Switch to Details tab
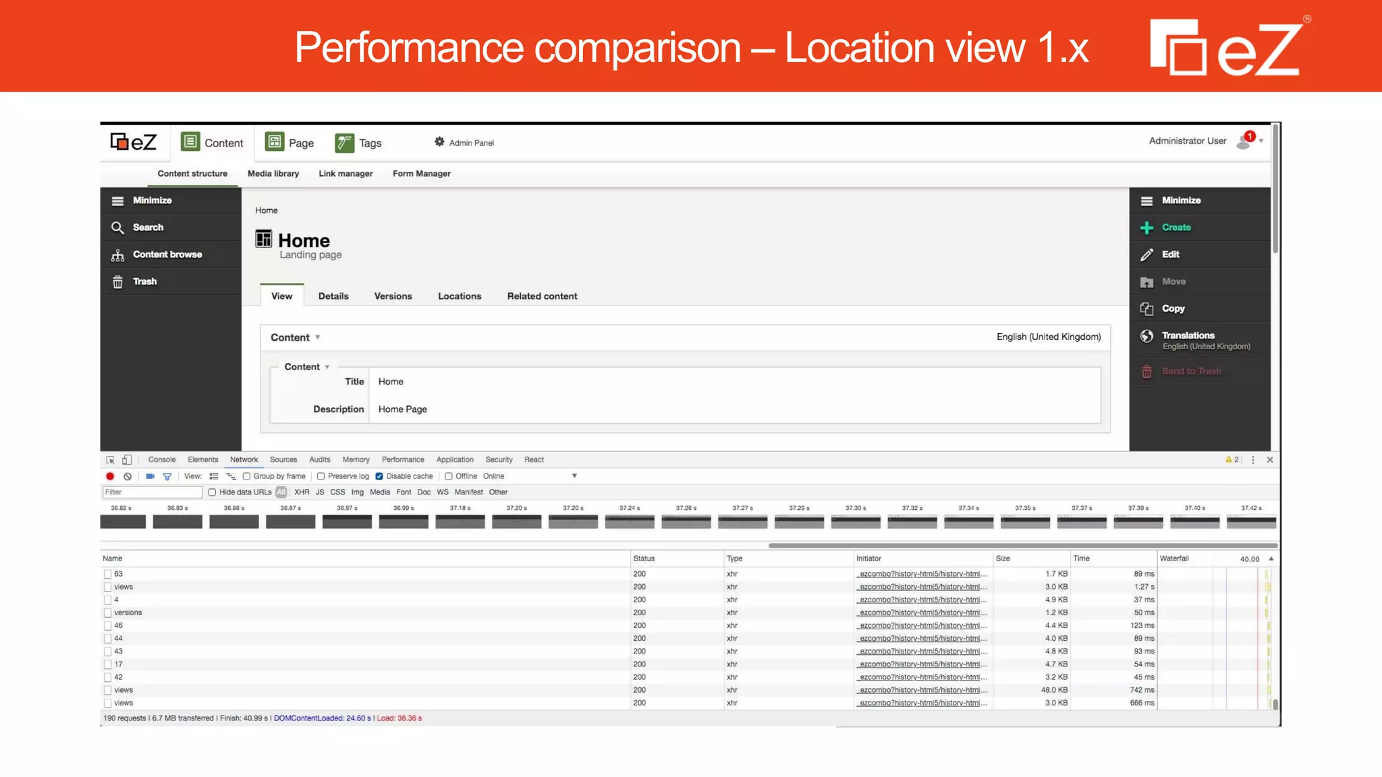The width and height of the screenshot is (1382, 777). click(x=333, y=296)
